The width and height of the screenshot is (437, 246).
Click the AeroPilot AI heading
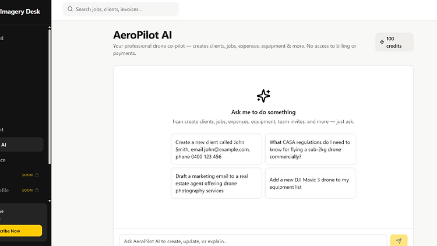142,35
